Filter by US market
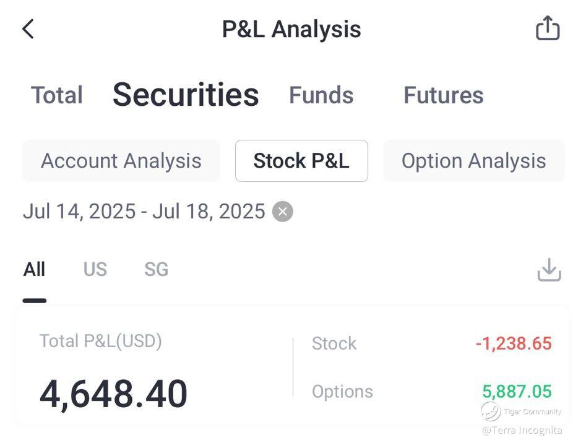Viewport: 573px width, 443px height. (x=95, y=270)
